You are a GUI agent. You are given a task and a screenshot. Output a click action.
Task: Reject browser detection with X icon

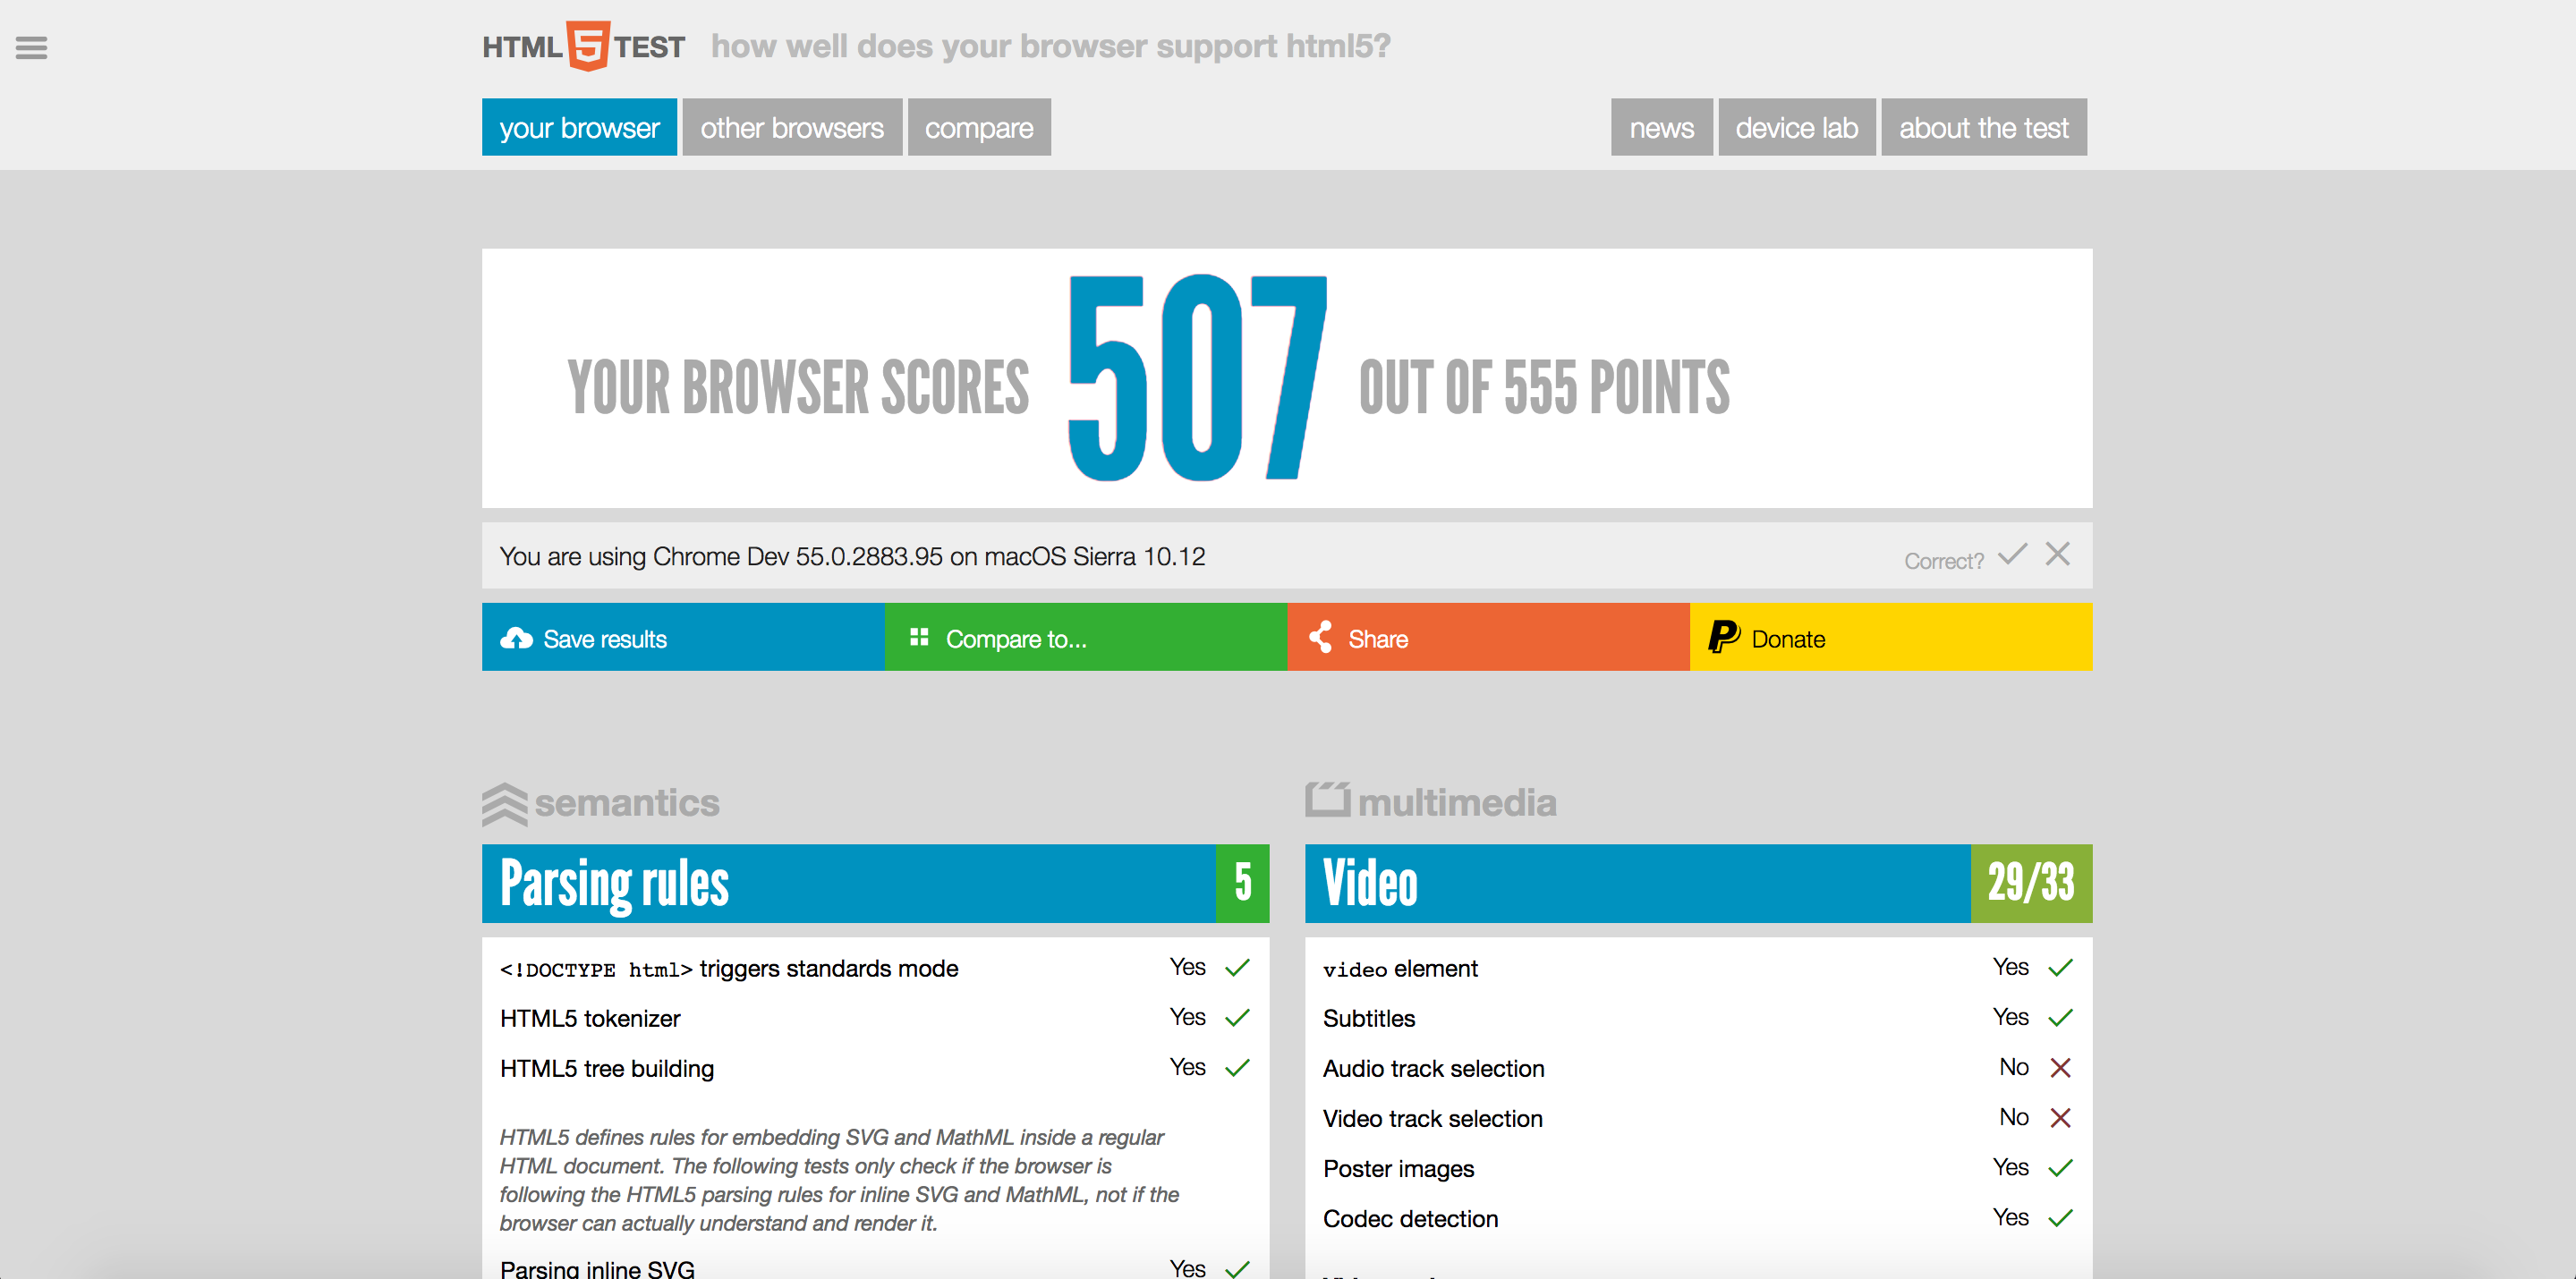pyautogui.click(x=2057, y=554)
